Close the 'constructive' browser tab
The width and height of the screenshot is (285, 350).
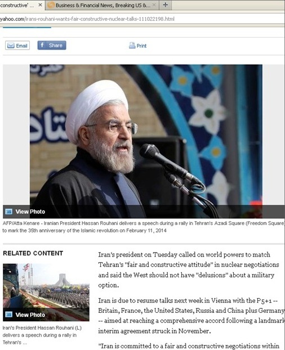point(40,5)
